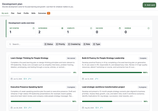Image resolution: width=158 pixels, height=111 pixels.
Task: Open the Plan tab
Action: click(x=13, y=13)
